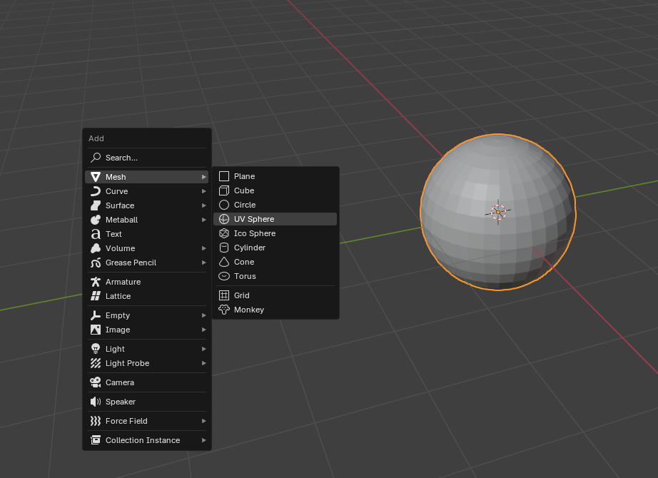Viewport: 658px width, 478px height.
Task: Click the Ico Sphere icon
Action: (224, 234)
